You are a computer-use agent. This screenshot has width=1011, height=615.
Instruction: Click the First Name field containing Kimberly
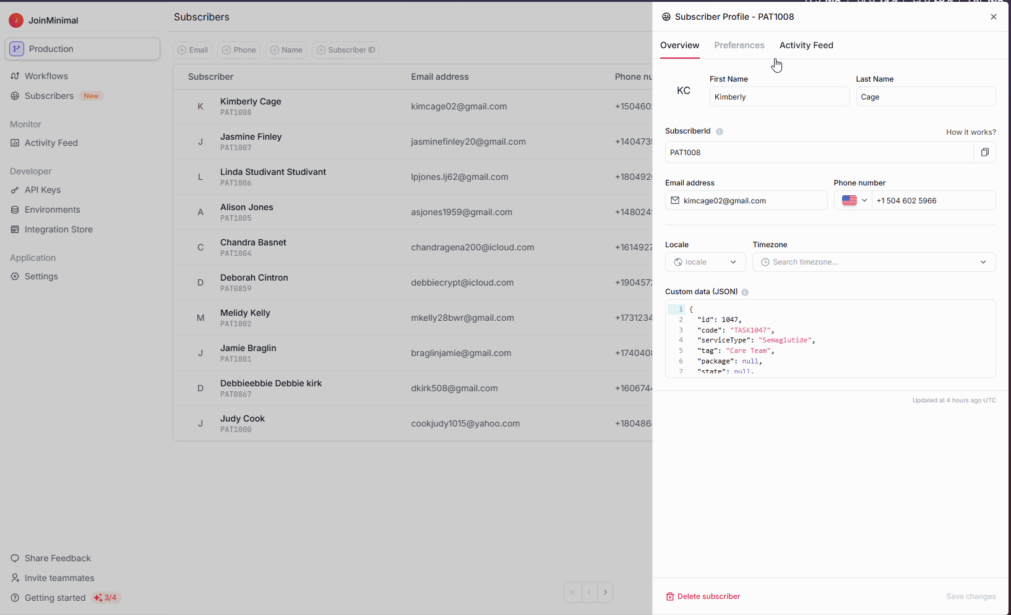point(779,97)
